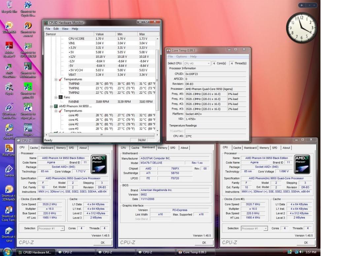Collapse the AMD Phenom X4 9950 tree node
Screen dimensions: 338x256
pos(51,106)
